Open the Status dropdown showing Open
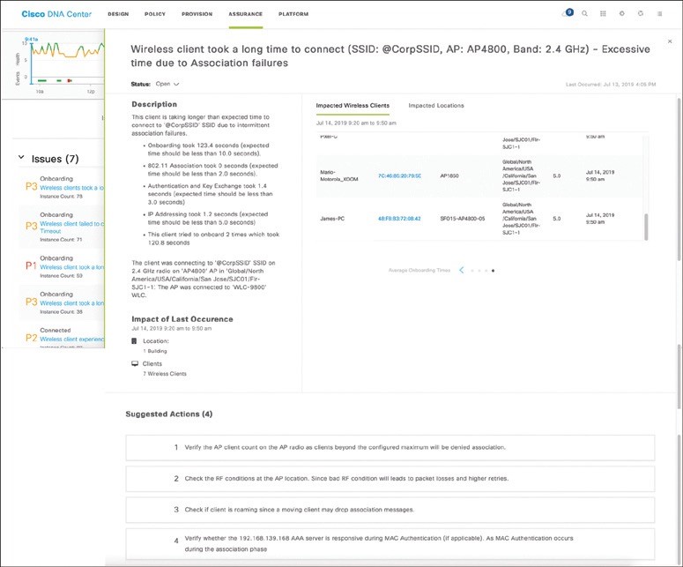Image resolution: width=683 pixels, height=567 pixels. click(x=167, y=84)
